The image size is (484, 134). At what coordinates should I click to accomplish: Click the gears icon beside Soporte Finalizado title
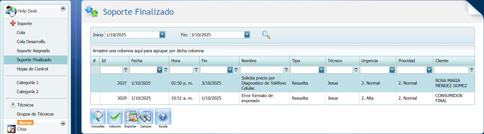(x=91, y=11)
